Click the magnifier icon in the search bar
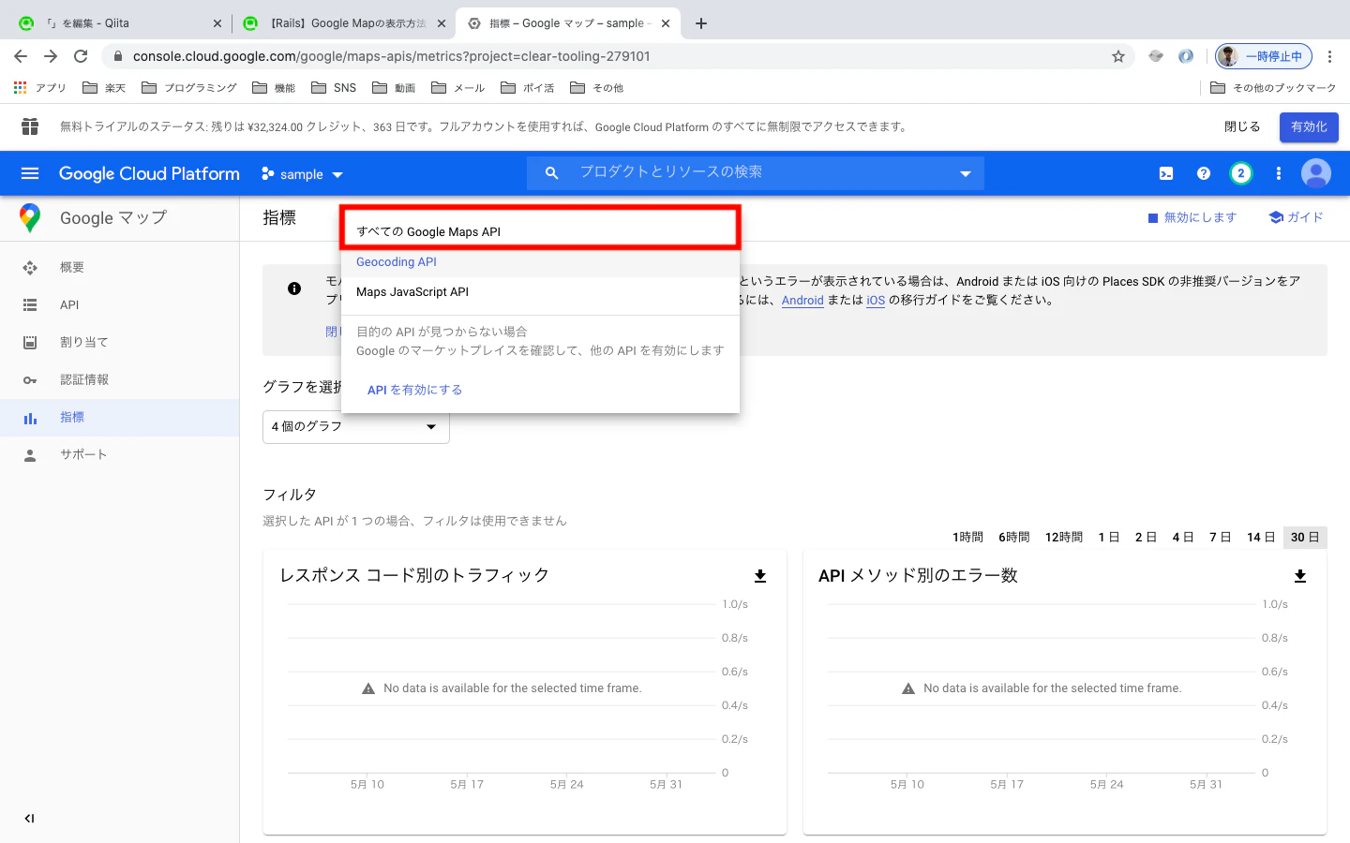Screen dimensions: 1350x843 552,173
